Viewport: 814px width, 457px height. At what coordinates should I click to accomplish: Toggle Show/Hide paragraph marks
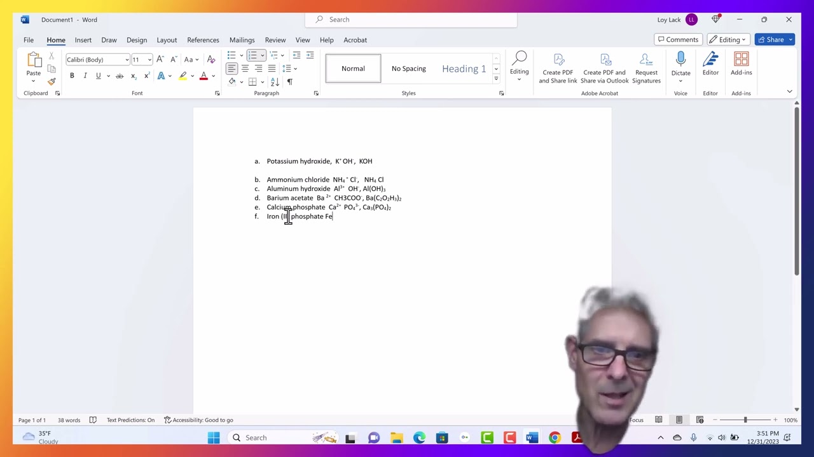[290, 82]
